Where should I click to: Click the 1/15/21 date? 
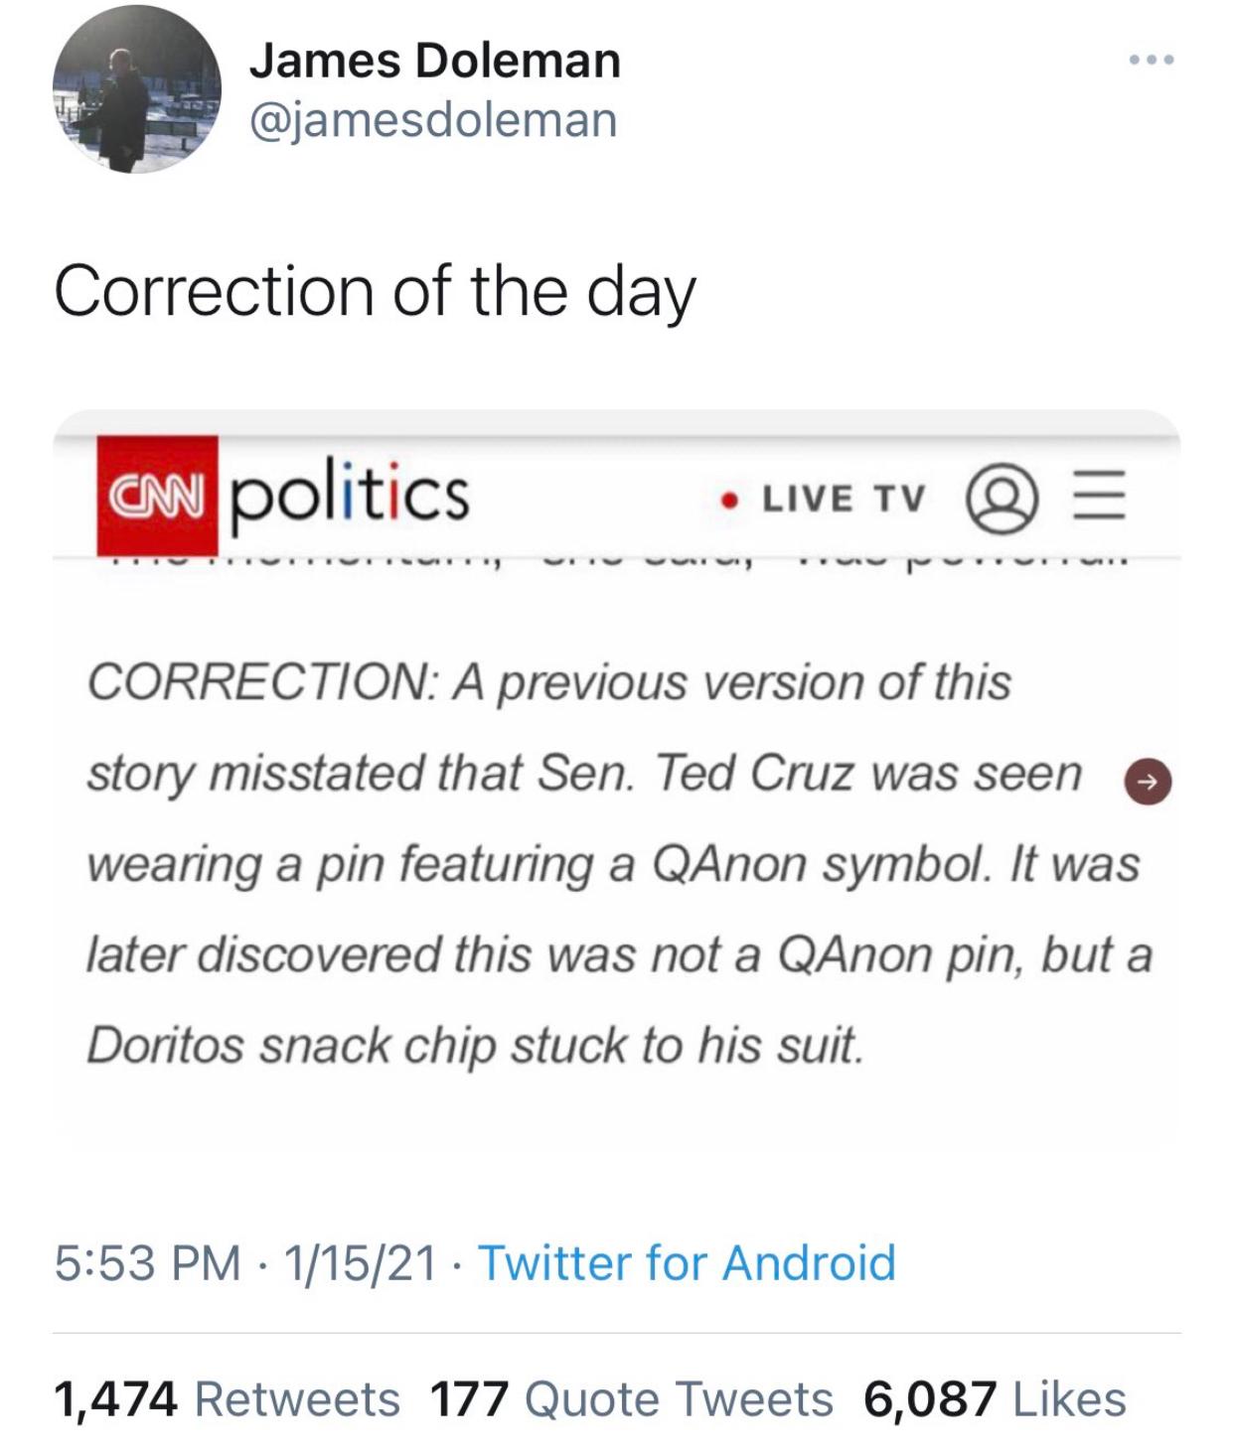[360, 1262]
